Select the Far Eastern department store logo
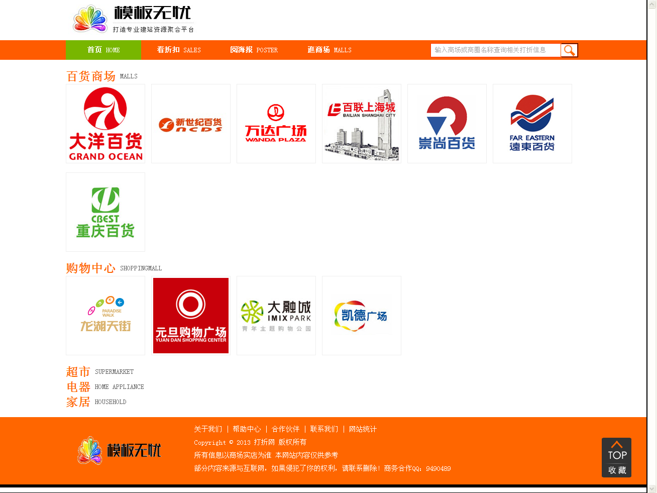 click(x=532, y=124)
